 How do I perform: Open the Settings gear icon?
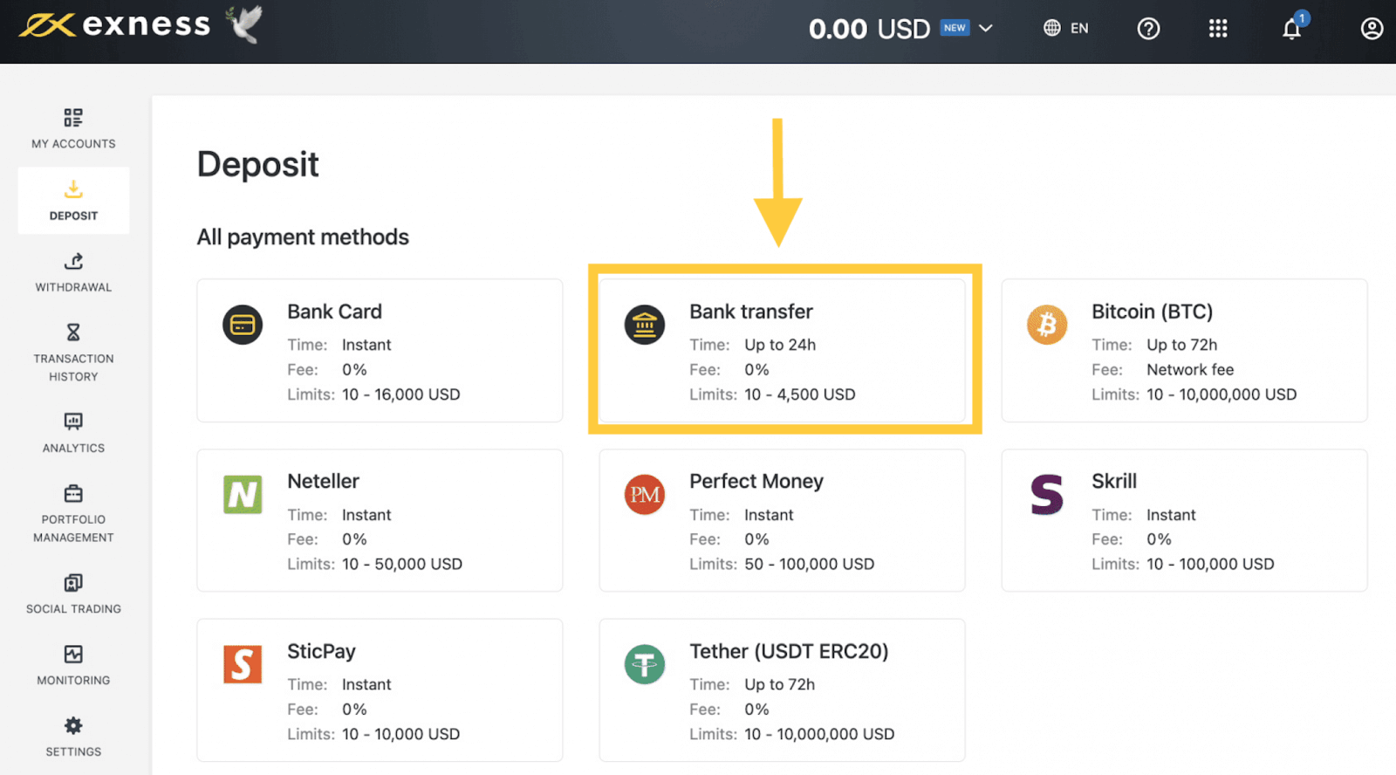73,726
